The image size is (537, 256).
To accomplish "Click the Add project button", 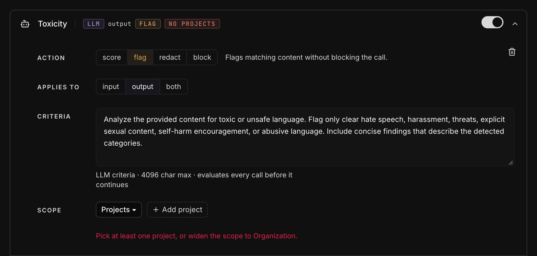I will pos(177,210).
